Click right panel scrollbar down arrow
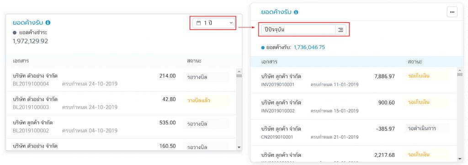The height and width of the screenshot is (165, 468). 460,159
